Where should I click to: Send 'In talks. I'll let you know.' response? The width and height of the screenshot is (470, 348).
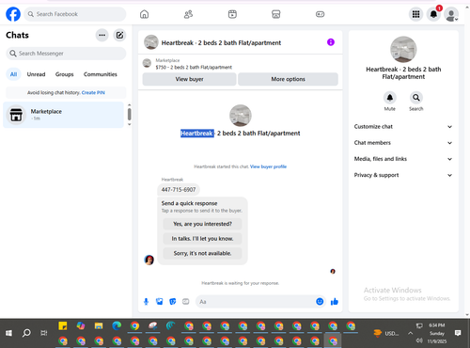coord(202,239)
